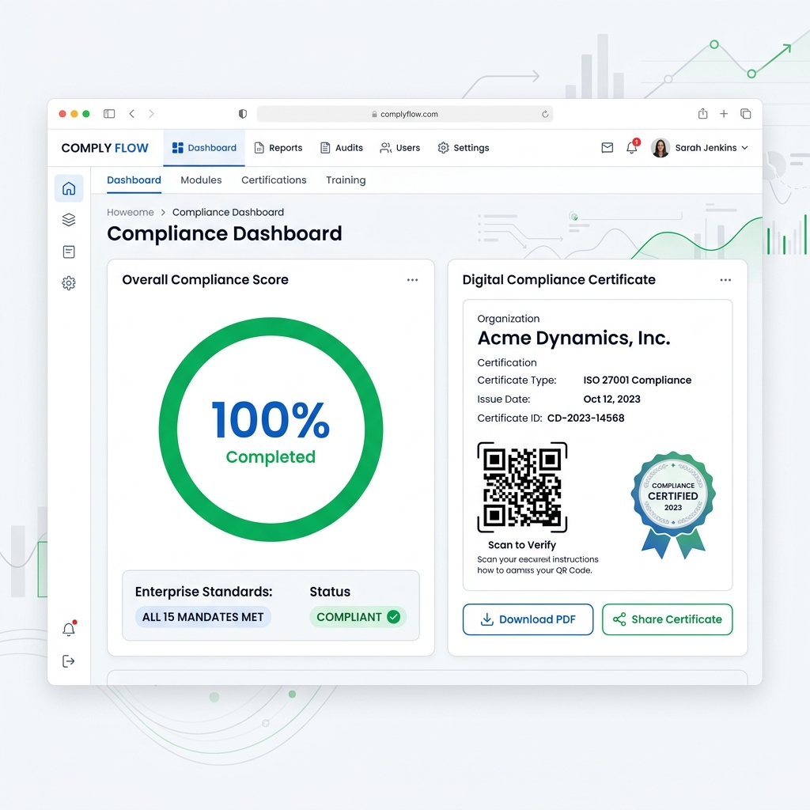Click the sidebar notification bell icon
Screen dimensions: 810x810
(69, 630)
